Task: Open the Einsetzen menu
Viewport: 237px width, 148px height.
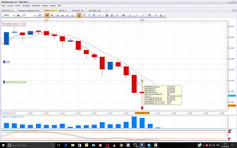Action: tap(36, 6)
